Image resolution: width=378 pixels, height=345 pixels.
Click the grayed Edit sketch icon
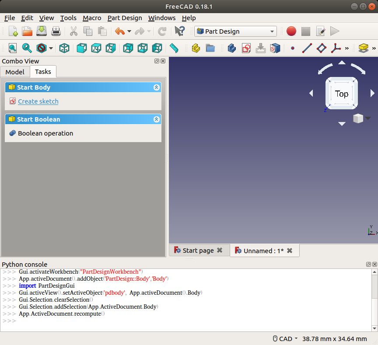(261, 48)
